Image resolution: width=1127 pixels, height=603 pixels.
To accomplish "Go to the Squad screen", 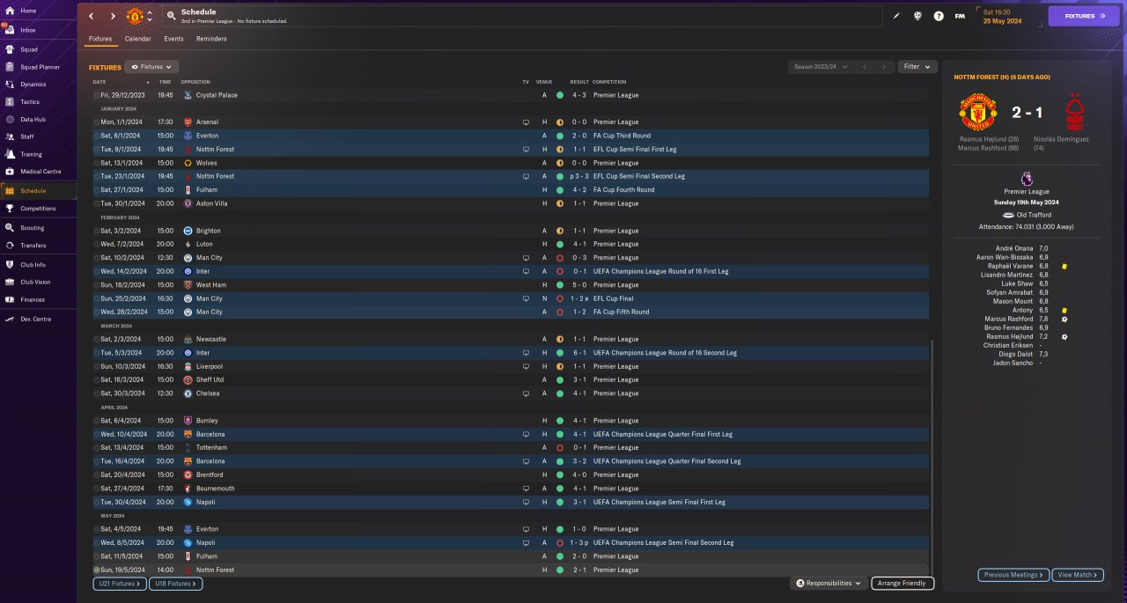I will tap(29, 49).
